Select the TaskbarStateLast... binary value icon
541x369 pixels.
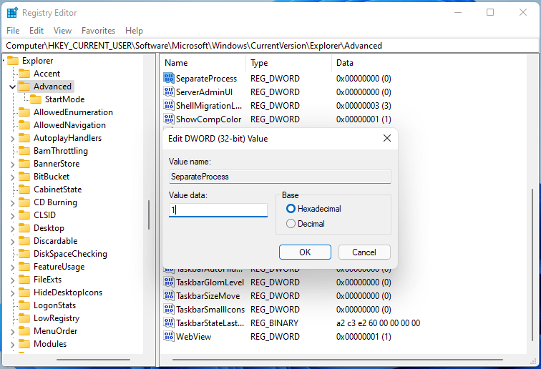169,323
